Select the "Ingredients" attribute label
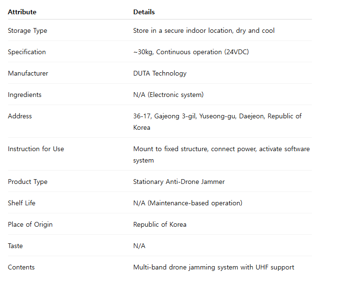The image size is (339, 288). [25, 95]
